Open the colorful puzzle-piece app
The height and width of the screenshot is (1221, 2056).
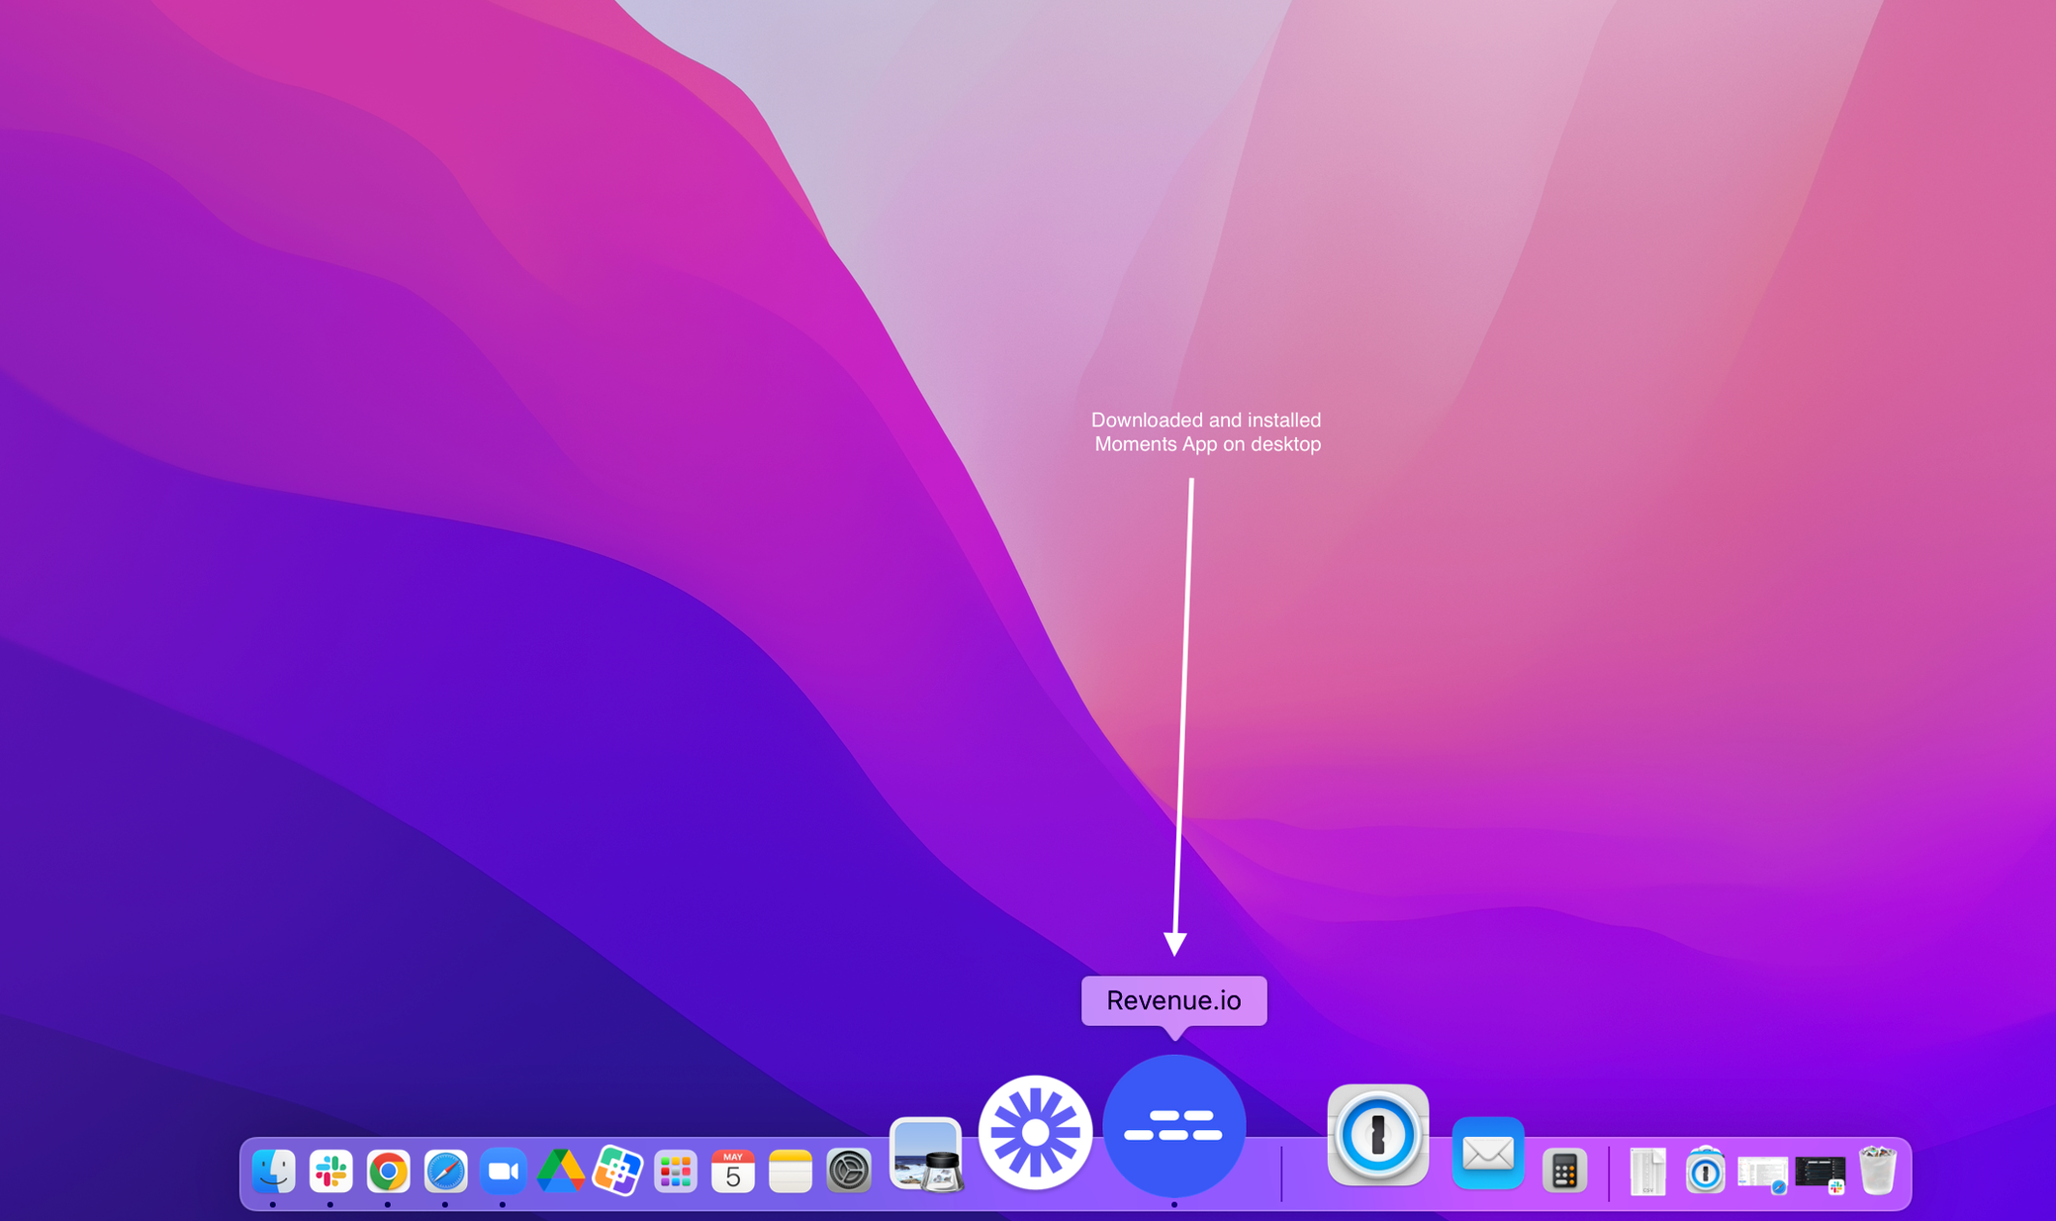tap(619, 1172)
